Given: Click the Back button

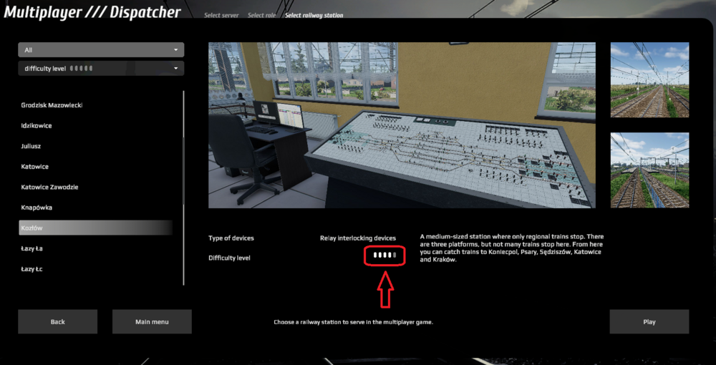Looking at the screenshot, I should click(x=57, y=321).
